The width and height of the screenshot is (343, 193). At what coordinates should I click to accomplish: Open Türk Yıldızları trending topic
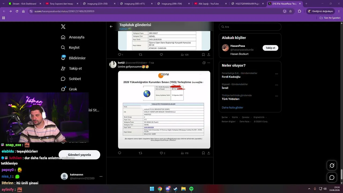[x=231, y=99]
